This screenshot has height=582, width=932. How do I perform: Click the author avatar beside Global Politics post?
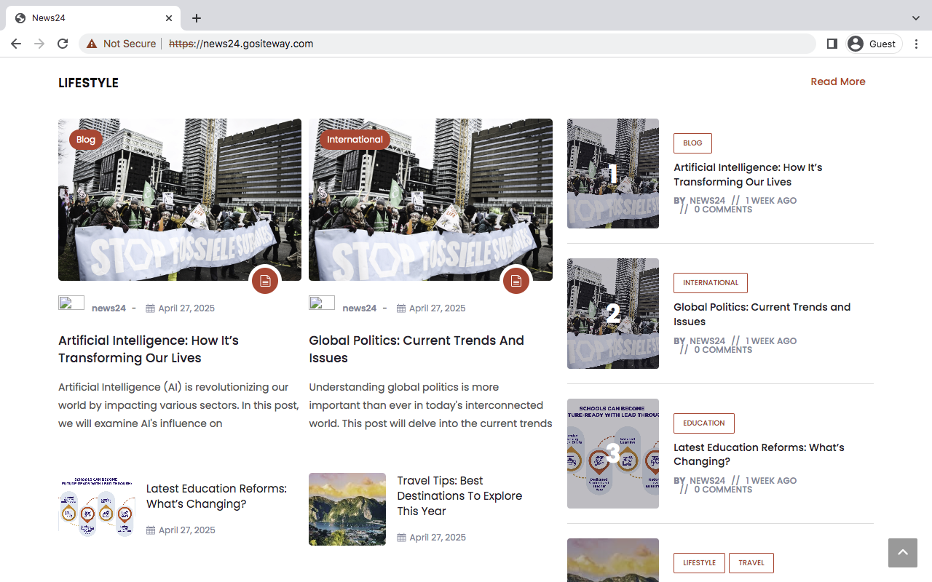(322, 303)
